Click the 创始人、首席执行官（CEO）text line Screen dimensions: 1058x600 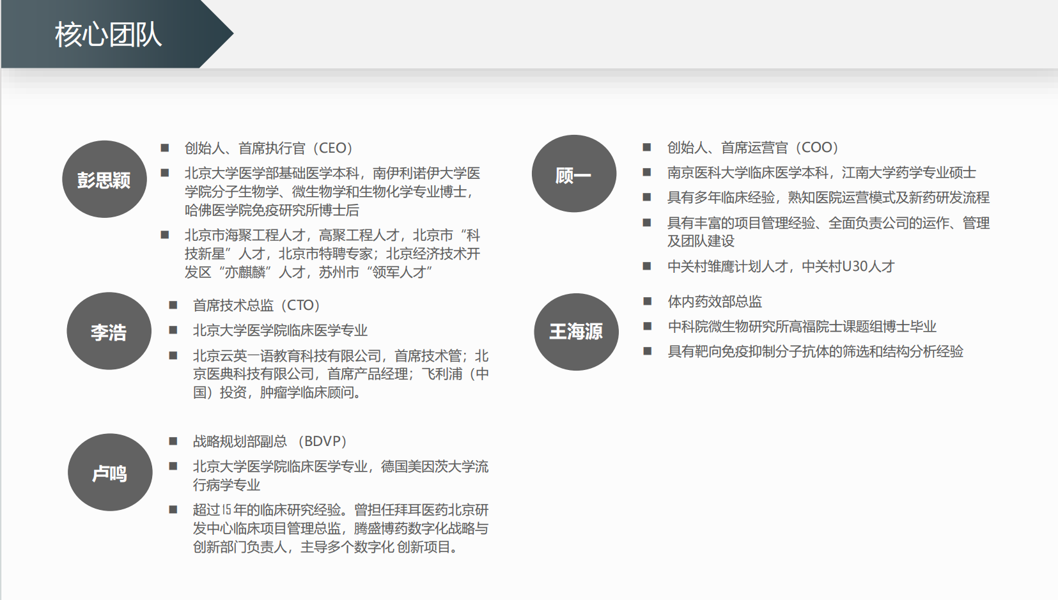coord(268,148)
